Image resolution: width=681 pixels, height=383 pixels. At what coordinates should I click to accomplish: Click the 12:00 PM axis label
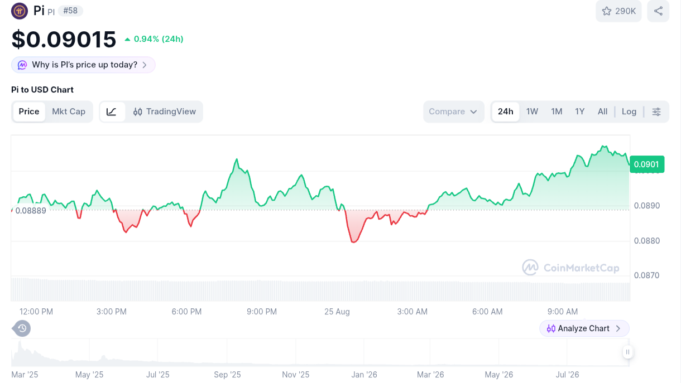tap(36, 312)
